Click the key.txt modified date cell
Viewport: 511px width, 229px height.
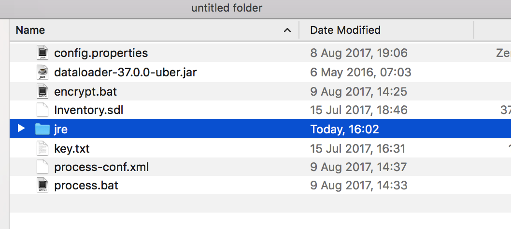tap(357, 148)
